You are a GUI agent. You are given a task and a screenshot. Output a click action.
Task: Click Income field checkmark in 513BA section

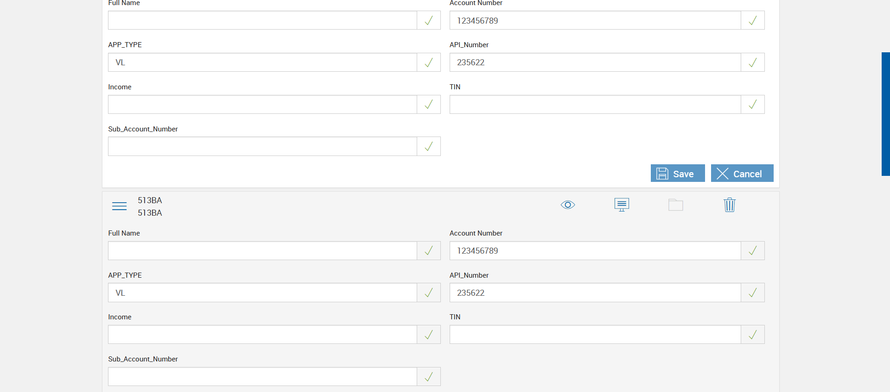tap(429, 335)
